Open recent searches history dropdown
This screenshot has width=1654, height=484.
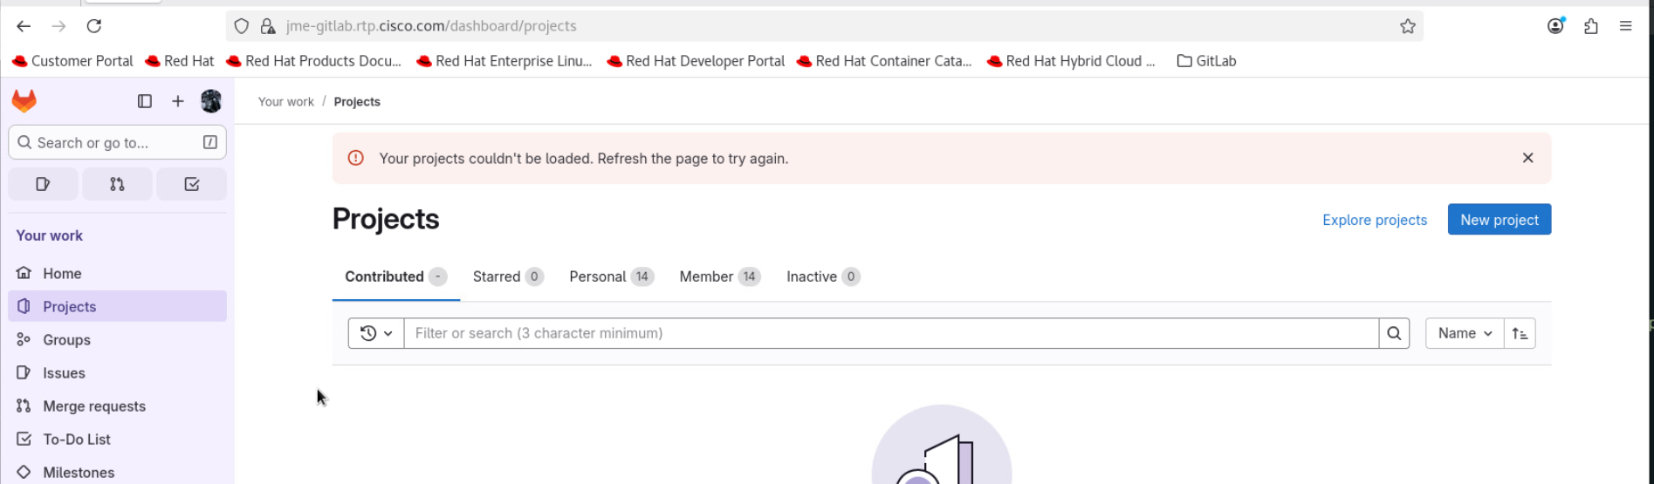coord(376,333)
